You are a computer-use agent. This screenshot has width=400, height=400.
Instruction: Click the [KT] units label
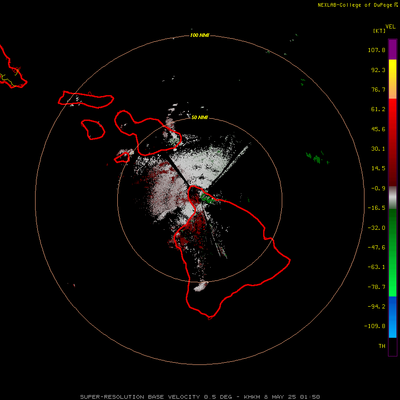click(x=380, y=31)
